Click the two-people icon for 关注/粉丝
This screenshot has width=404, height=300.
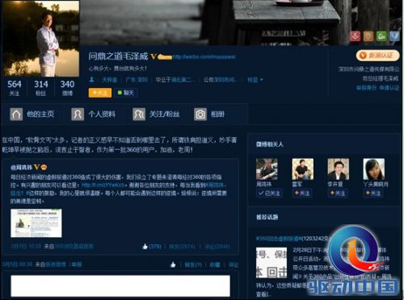pyautogui.click(x=139, y=115)
